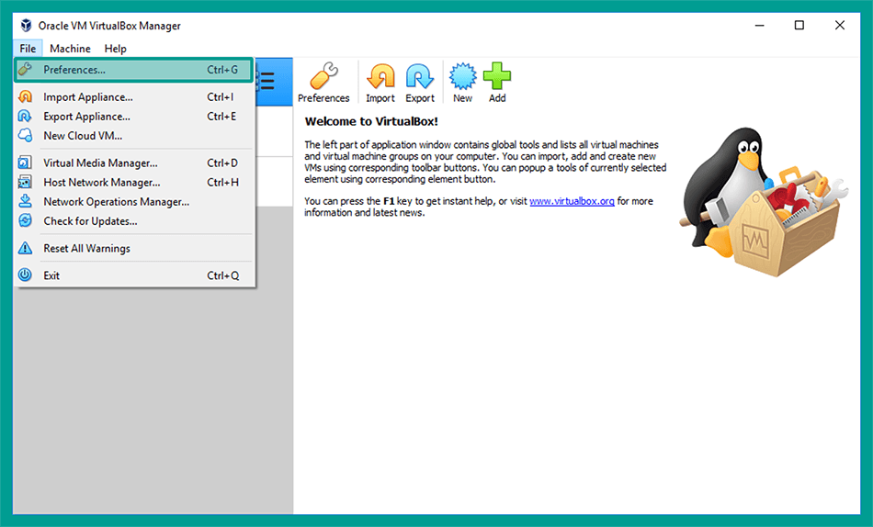Open Network Operations Manager... menu entry
873x527 pixels.
[x=133, y=201]
